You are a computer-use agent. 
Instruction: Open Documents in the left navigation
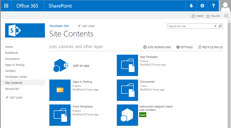(x=12, y=59)
